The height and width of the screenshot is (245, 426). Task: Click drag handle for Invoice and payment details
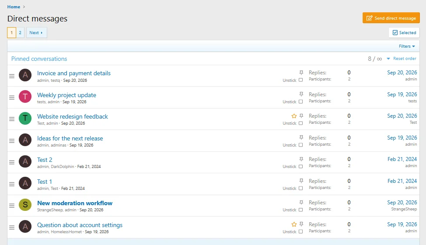[x=12, y=76]
